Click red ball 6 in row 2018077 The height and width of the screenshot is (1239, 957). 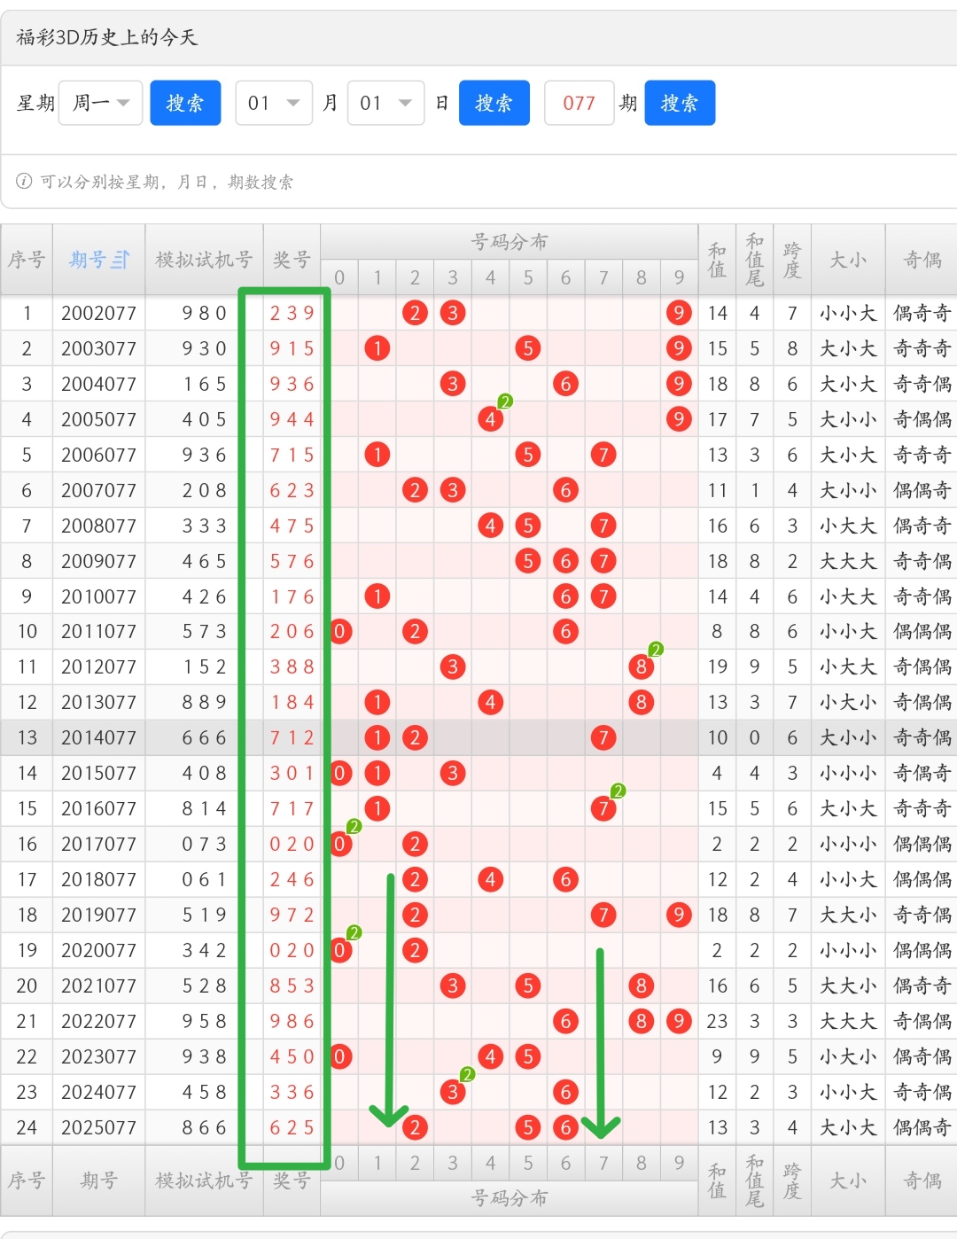[x=565, y=879]
